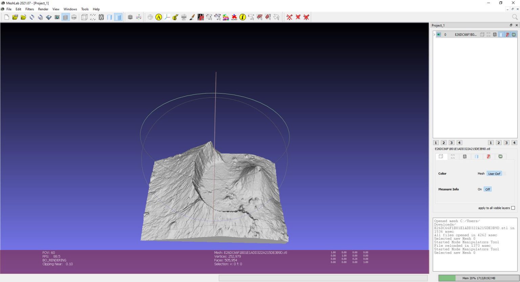Choose the Select Vertices tool
520x282 pixels.
click(251, 17)
